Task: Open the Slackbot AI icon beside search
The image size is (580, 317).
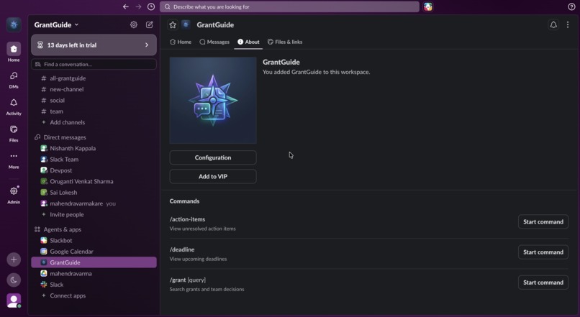Action: pos(428,6)
